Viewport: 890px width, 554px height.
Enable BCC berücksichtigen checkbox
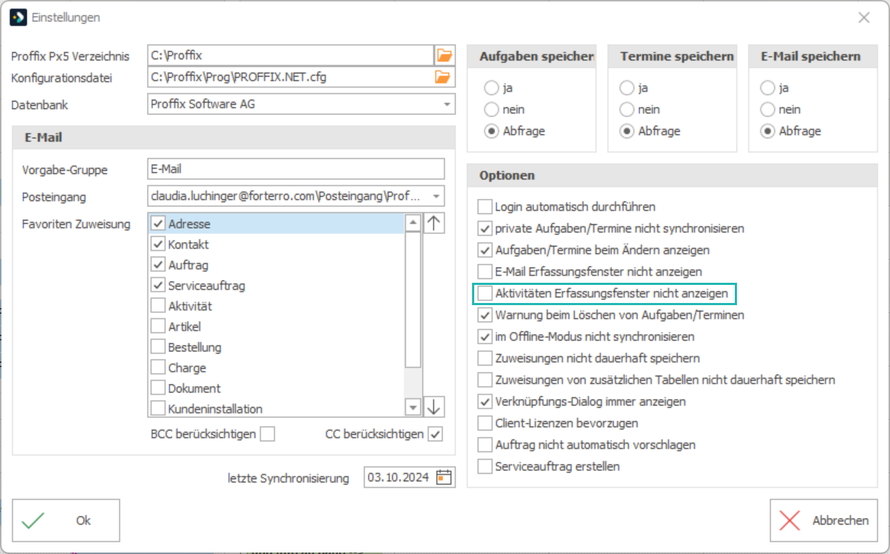tap(268, 434)
